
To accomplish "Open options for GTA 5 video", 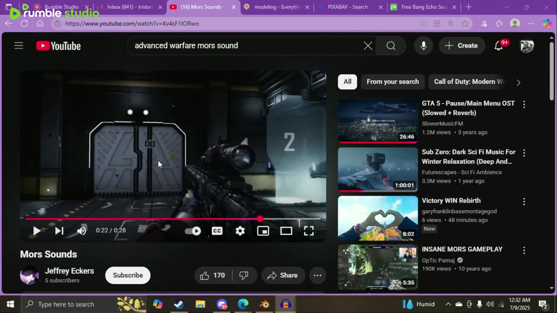I will point(524,104).
